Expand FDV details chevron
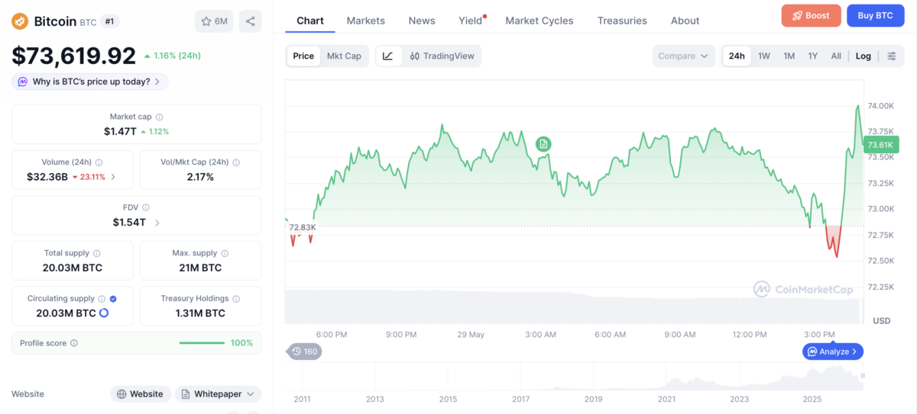This screenshot has height=414, width=917. coord(157,223)
